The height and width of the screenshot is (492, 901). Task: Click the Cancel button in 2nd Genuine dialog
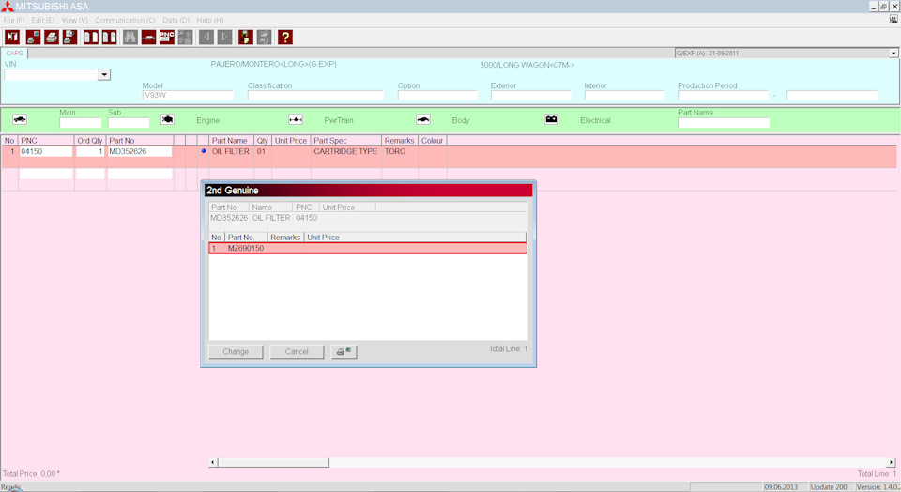click(297, 351)
